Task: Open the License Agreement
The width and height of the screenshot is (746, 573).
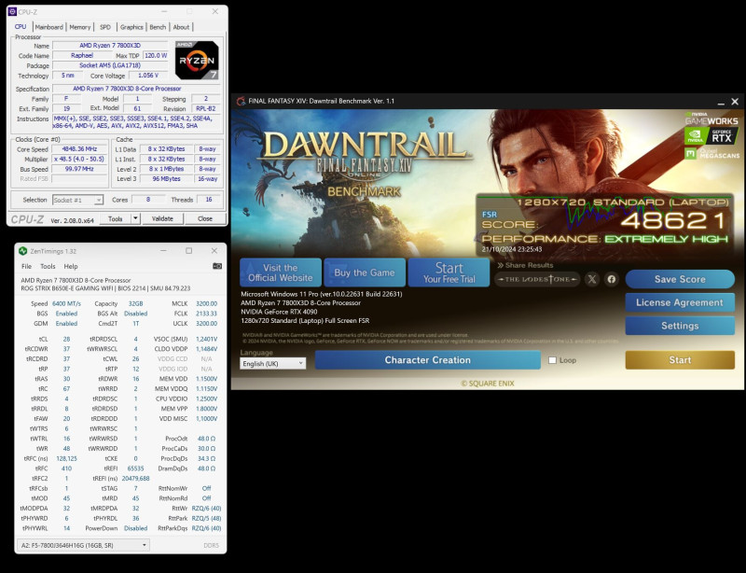Action: point(680,302)
